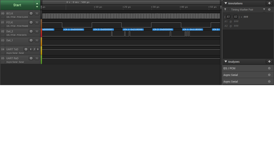The image size is (274, 164).
Task: Select the first Async Serial analyzer row
Action: [x=248, y=75]
